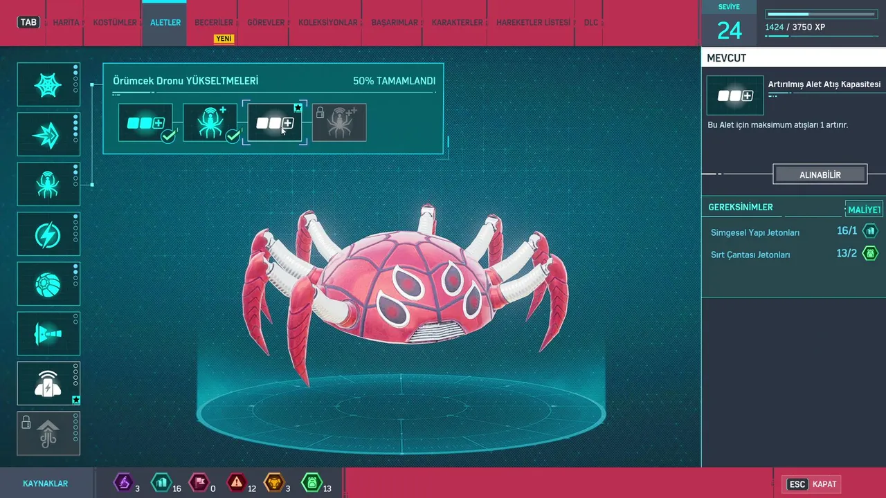Select the Electric Web lightning gadget icon
This screenshot has height=498, width=886.
coord(48,234)
